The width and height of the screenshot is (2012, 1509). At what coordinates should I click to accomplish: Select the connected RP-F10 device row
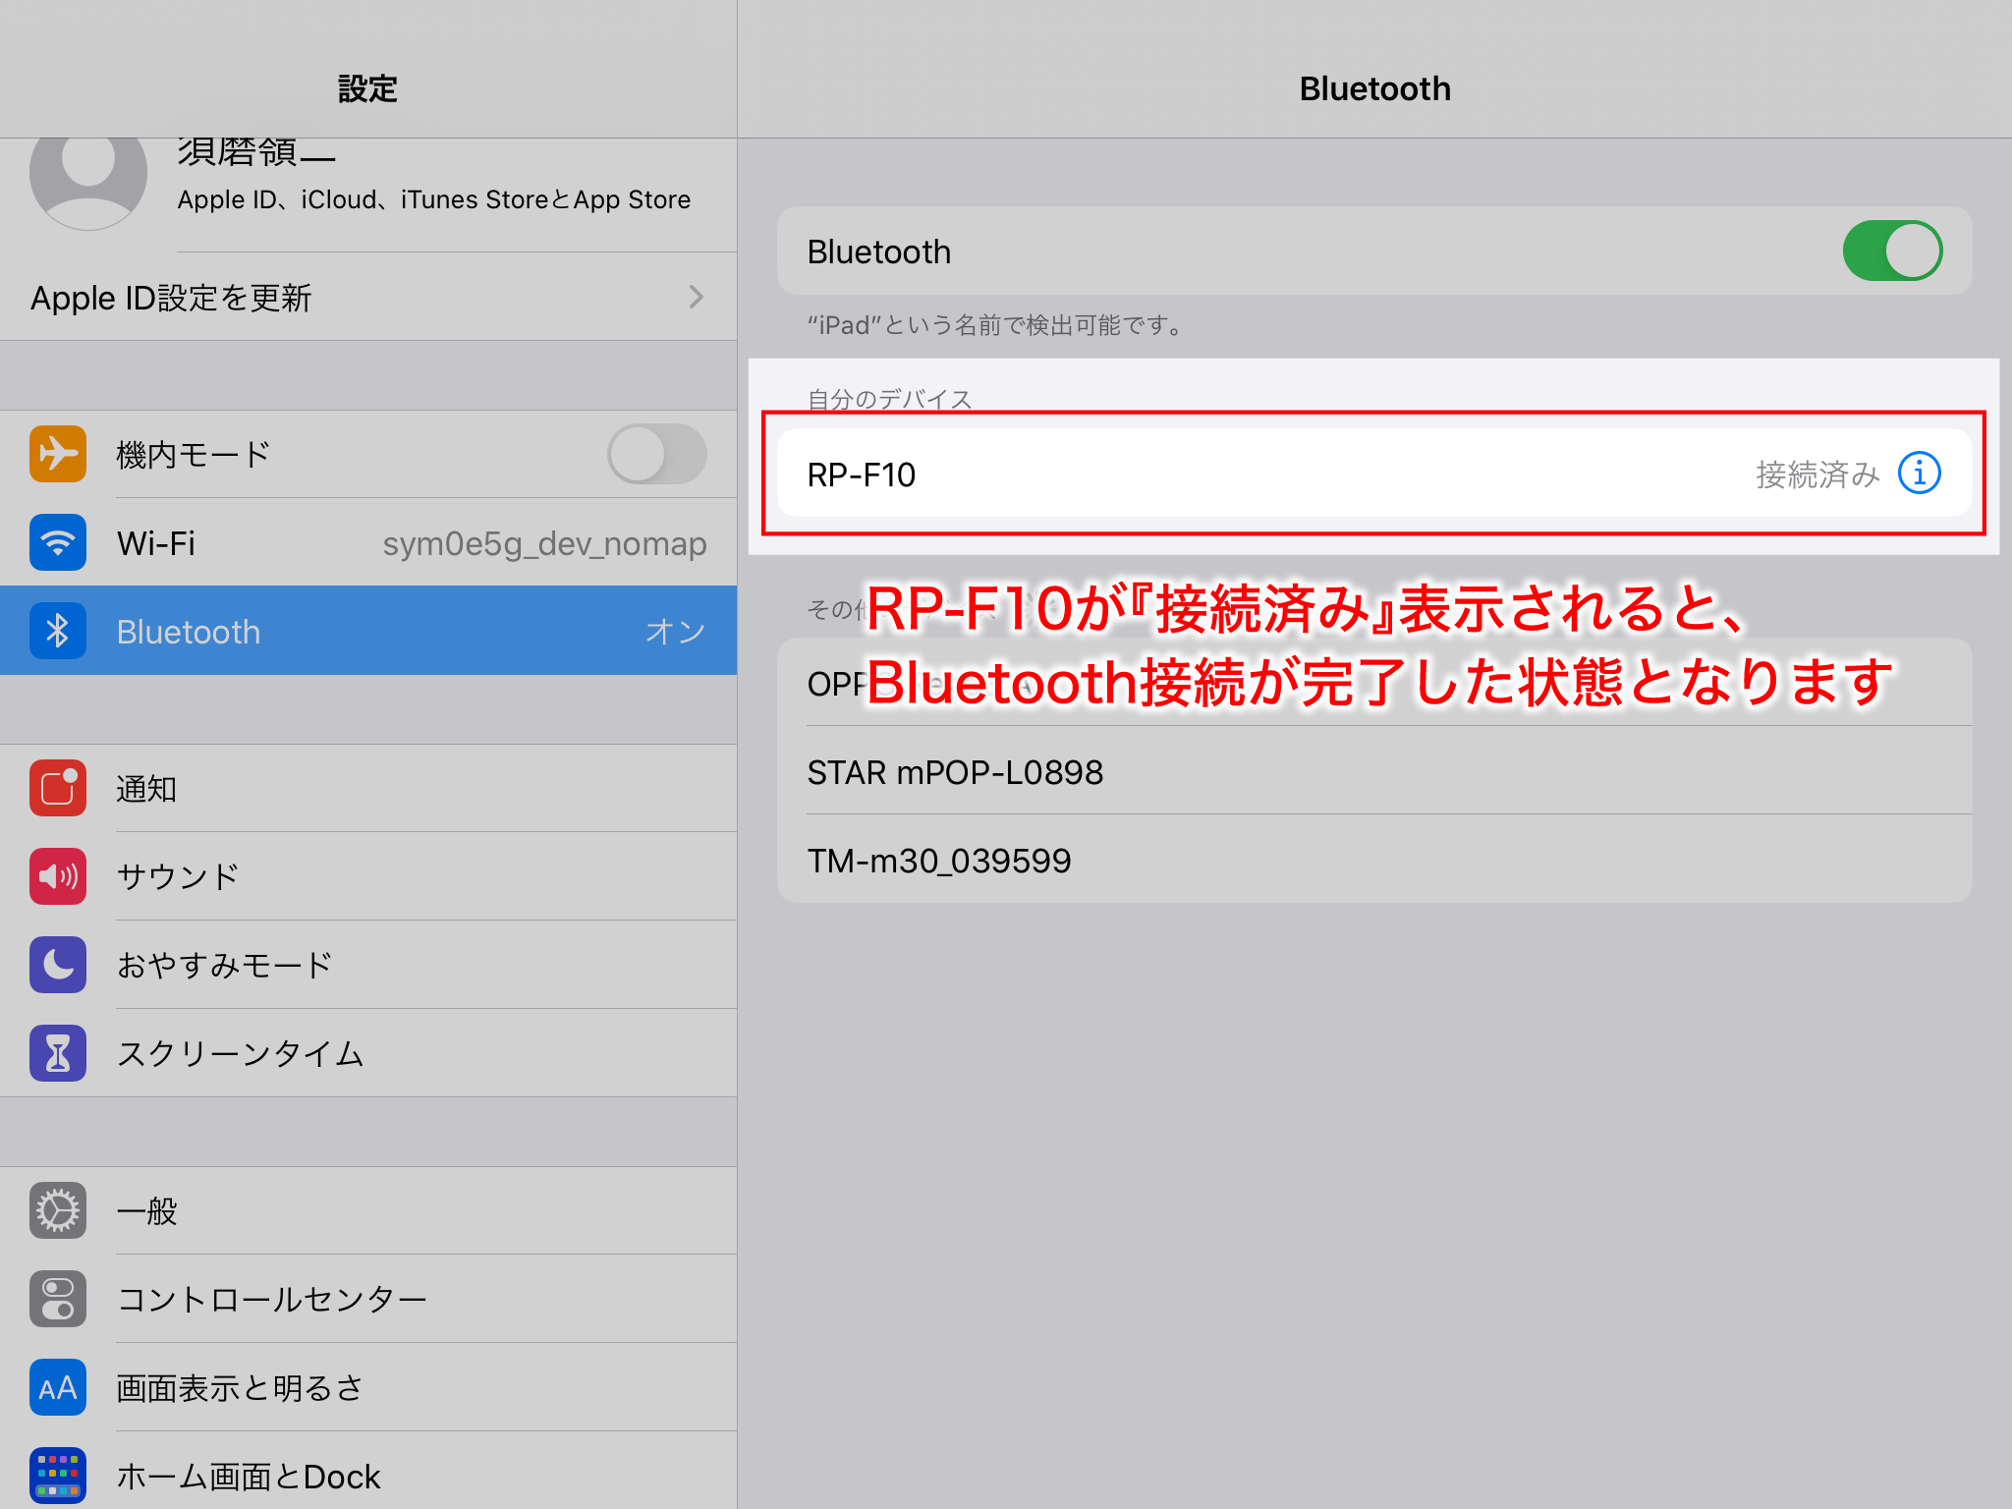1374,474
